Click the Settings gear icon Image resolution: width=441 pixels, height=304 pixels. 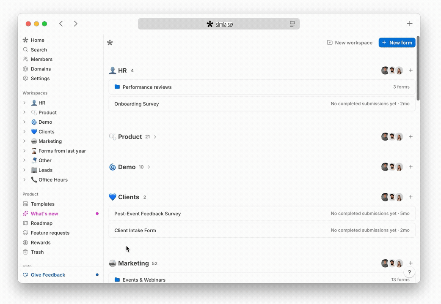tap(25, 78)
